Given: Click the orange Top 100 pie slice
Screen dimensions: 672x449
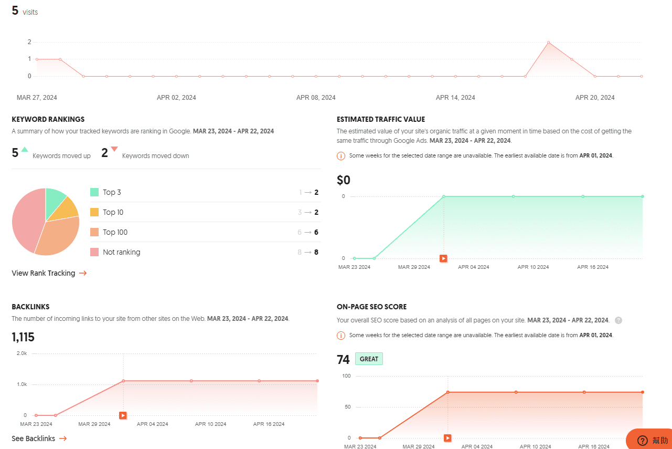Looking at the screenshot, I should click(x=58, y=237).
